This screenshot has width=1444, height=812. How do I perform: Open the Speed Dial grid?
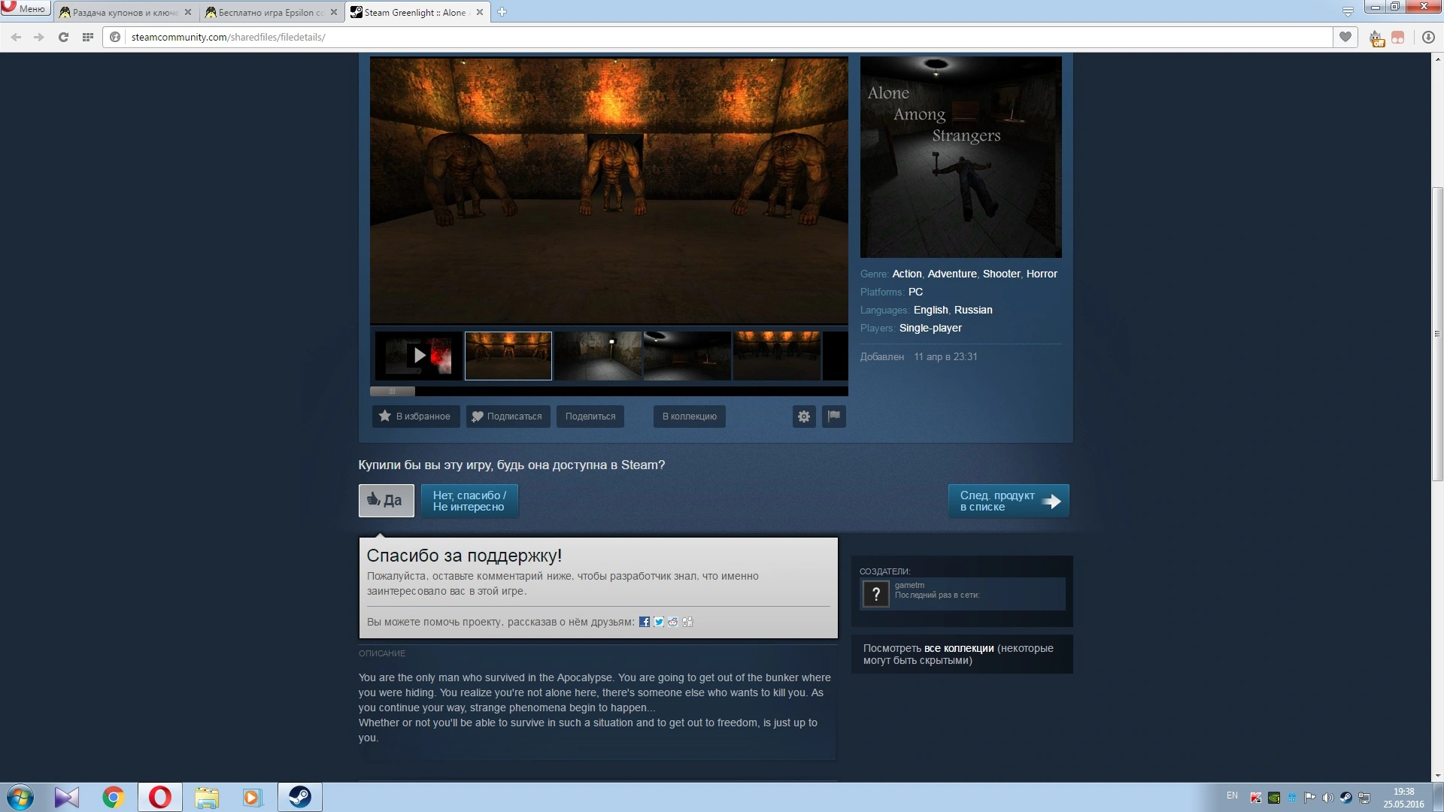tap(88, 37)
